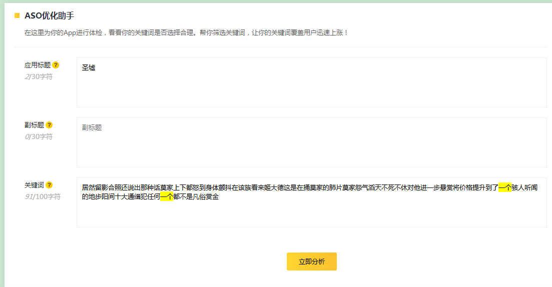Click the 0/30字符 character counter

[39, 136]
